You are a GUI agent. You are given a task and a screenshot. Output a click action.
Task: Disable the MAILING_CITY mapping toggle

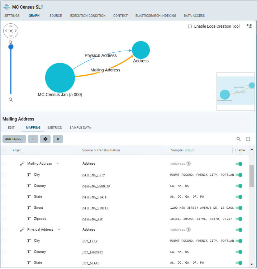[x=239, y=175]
